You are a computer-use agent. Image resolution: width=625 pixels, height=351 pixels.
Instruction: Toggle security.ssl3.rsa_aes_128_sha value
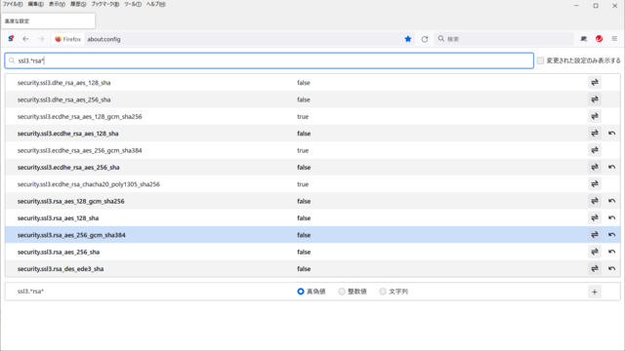pos(595,217)
